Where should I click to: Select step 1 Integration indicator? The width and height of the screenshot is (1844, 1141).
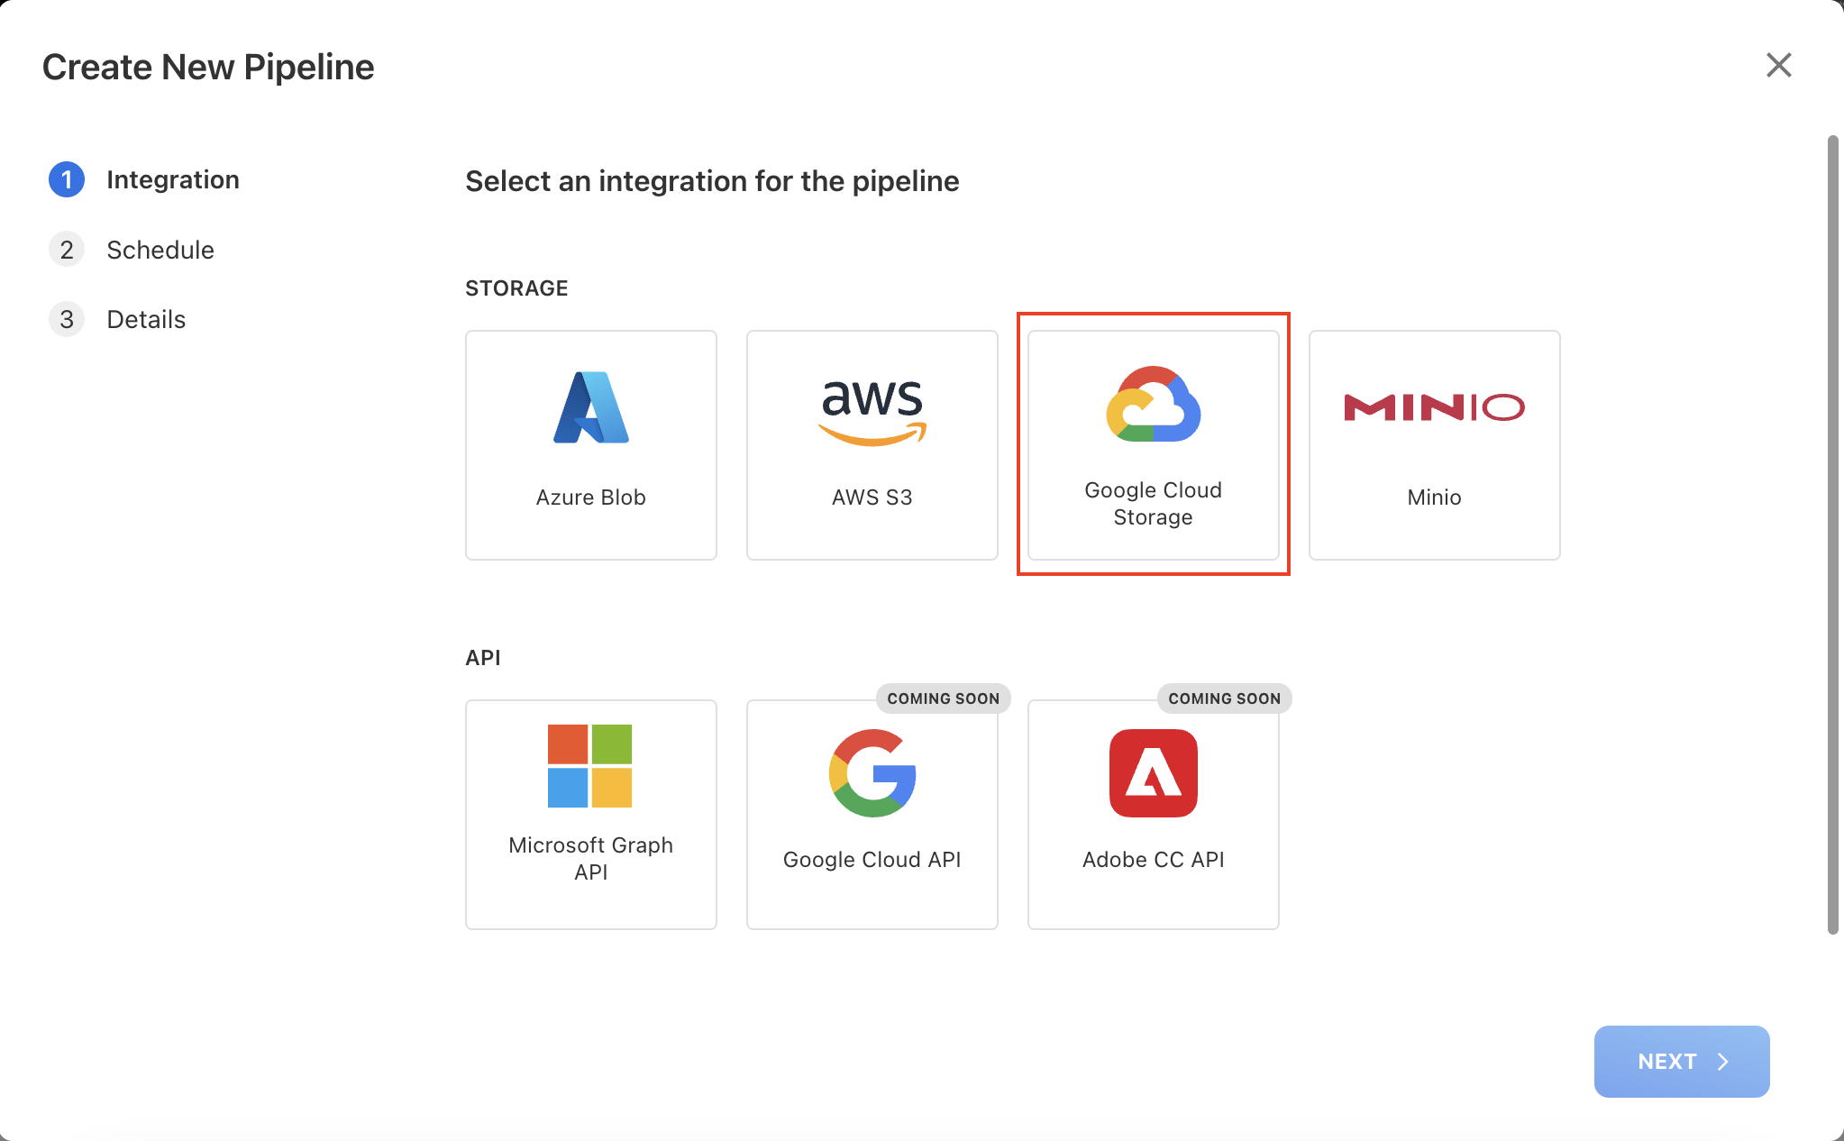point(66,179)
